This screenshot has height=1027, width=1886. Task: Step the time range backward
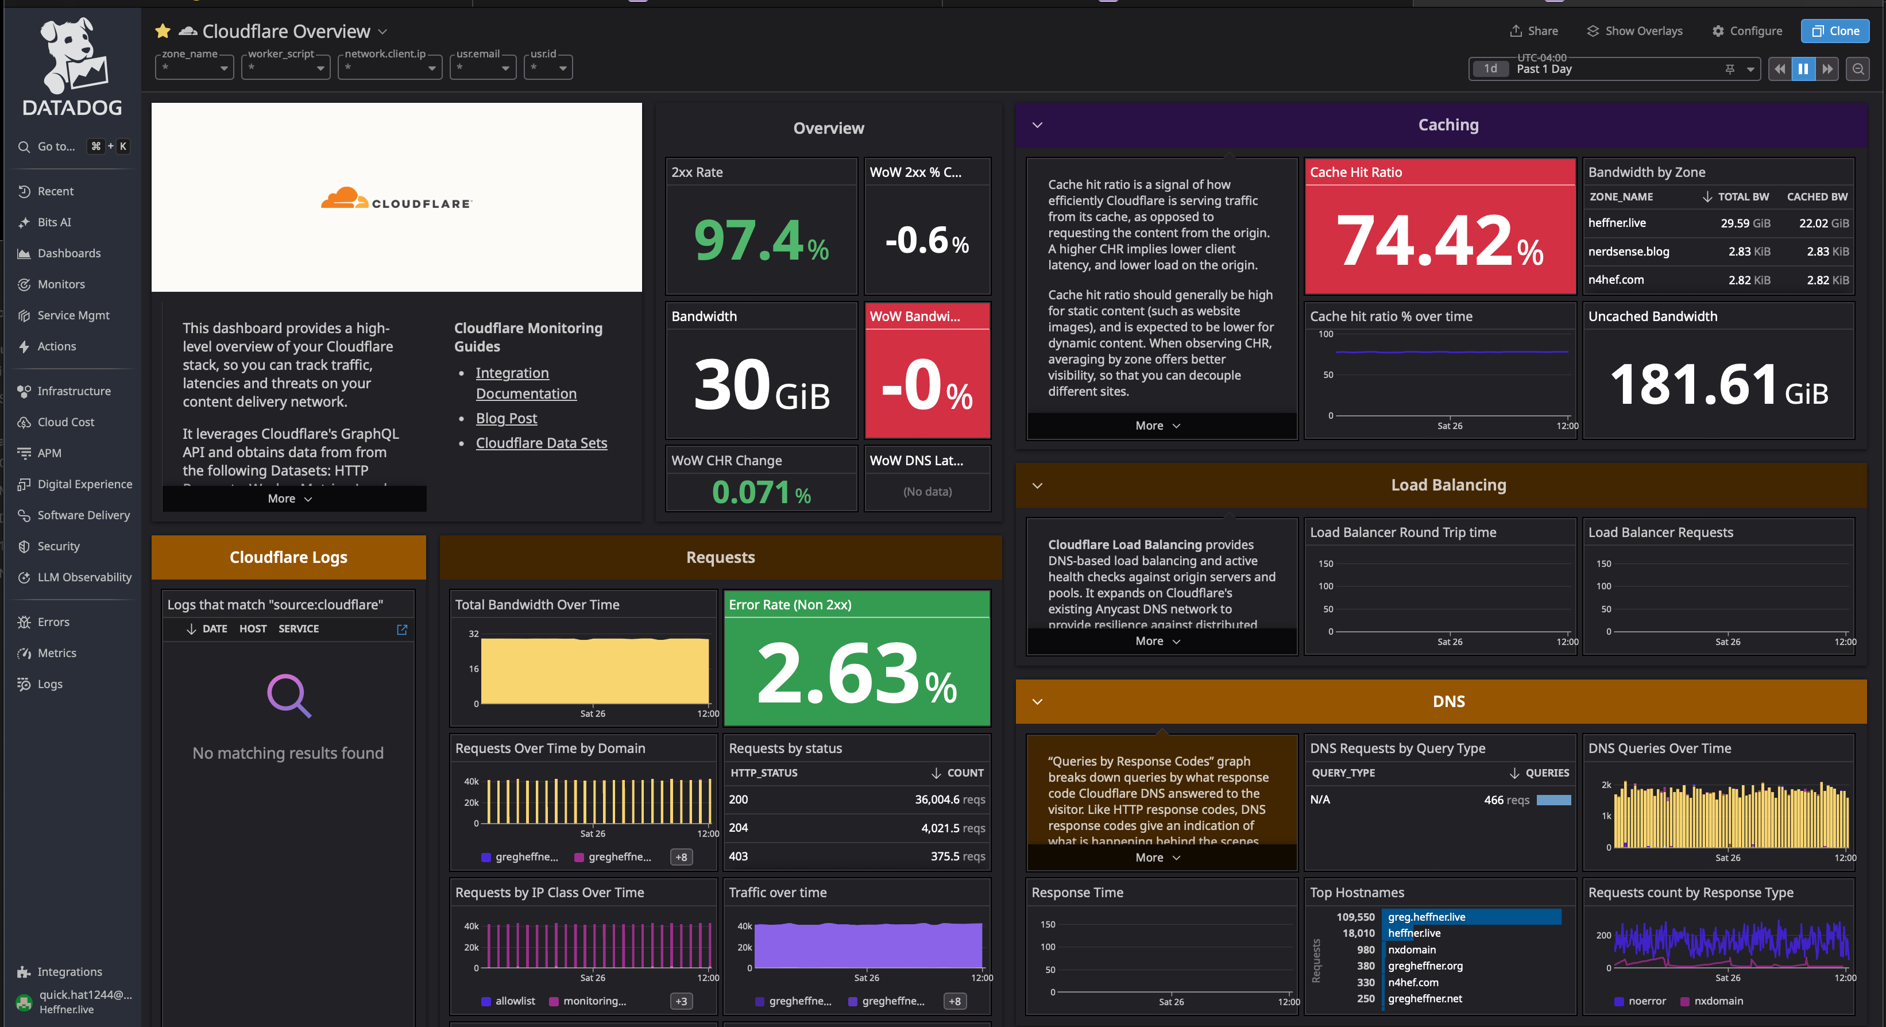coord(1780,69)
